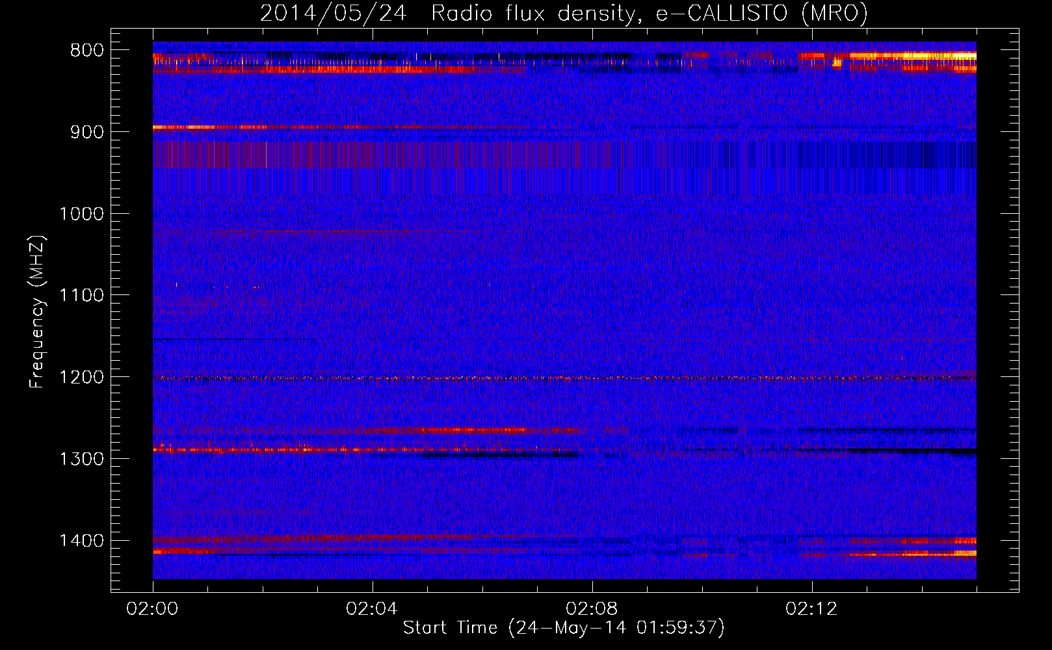Click the bright yellow burst near 800 MHz after 02:12
The height and width of the screenshot is (650, 1052).
(x=913, y=57)
